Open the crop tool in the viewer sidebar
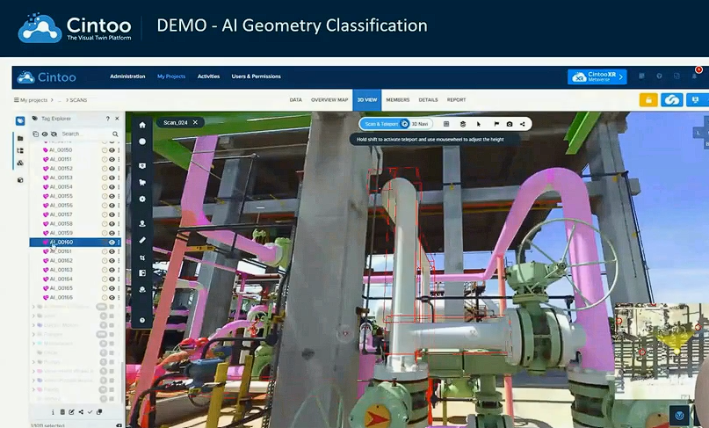This screenshot has height=428, width=709. tap(142, 258)
